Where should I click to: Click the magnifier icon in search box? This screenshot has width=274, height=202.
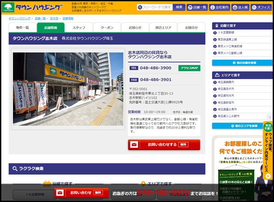click(x=140, y=7)
